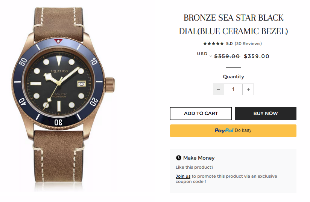Decrease quantity with the minus button
Screen dimensions: 310x202
coord(219,89)
